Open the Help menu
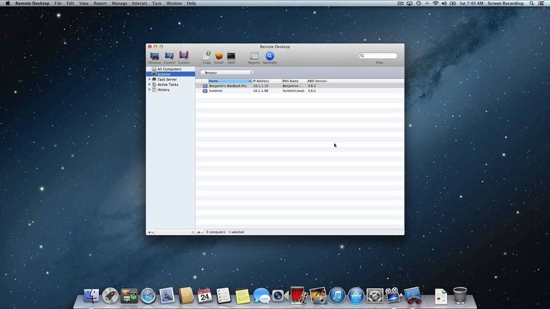Image resolution: width=550 pixels, height=309 pixels. 191,3
